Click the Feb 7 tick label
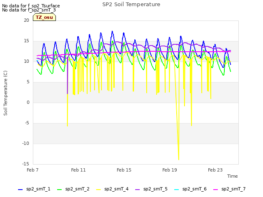Screen dimensions: 263x197 point(32,170)
